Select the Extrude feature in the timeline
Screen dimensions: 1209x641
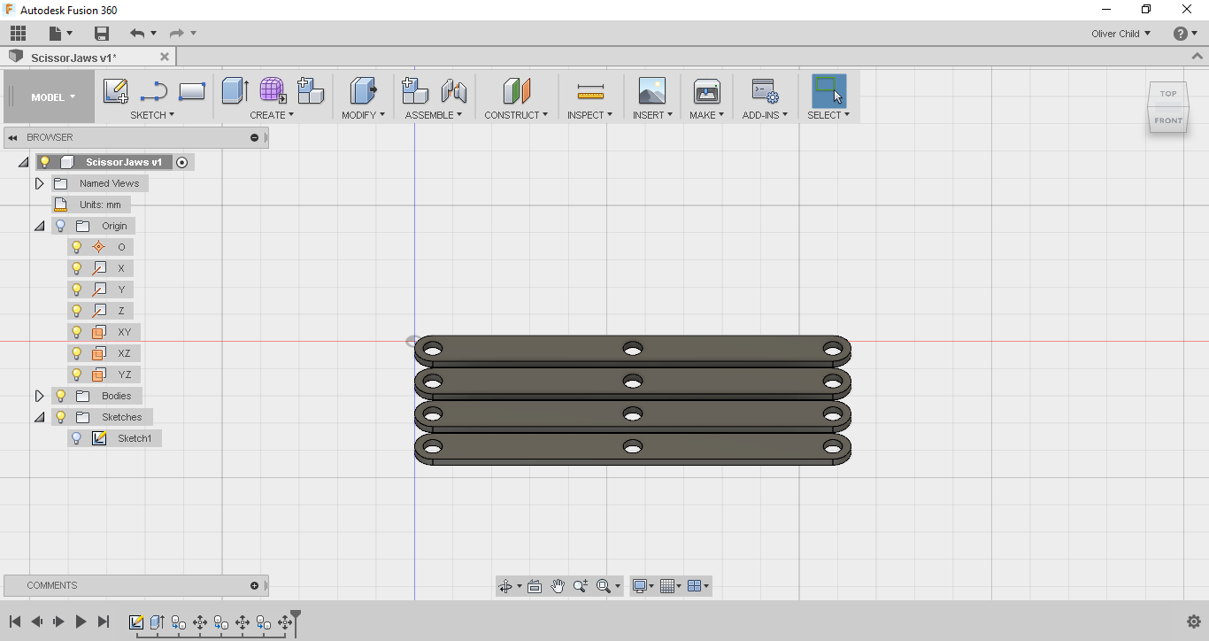click(x=158, y=622)
